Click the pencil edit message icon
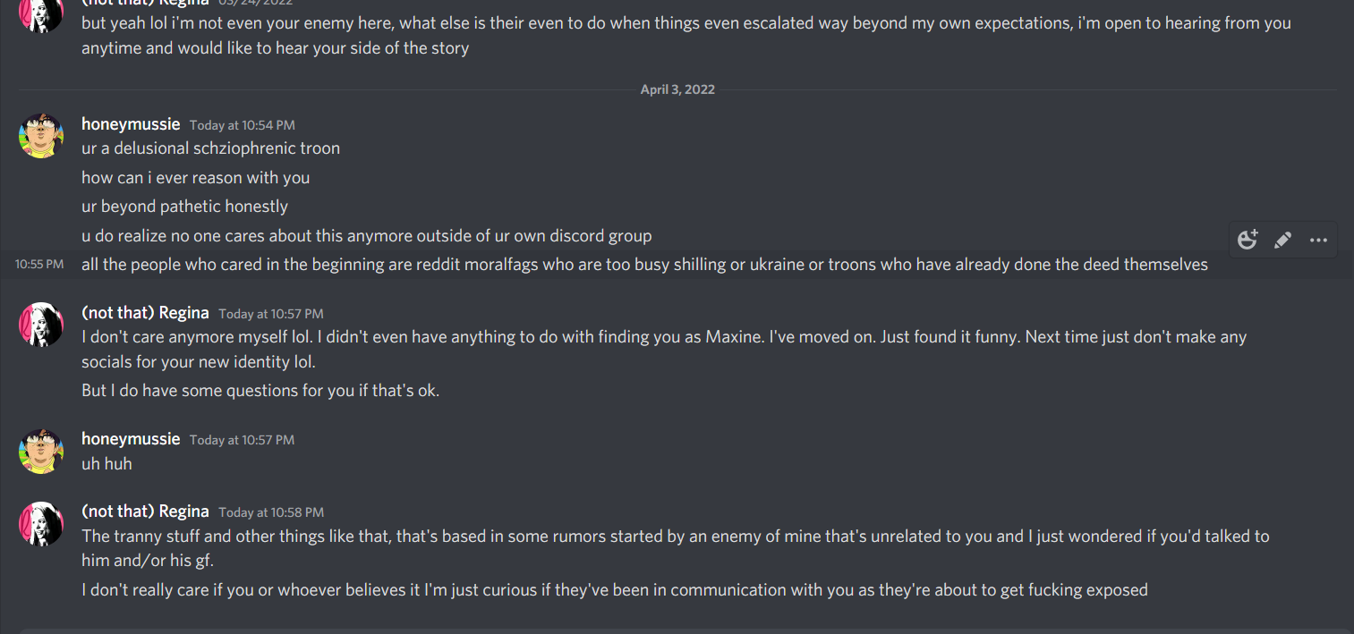This screenshot has width=1354, height=634. [x=1282, y=240]
